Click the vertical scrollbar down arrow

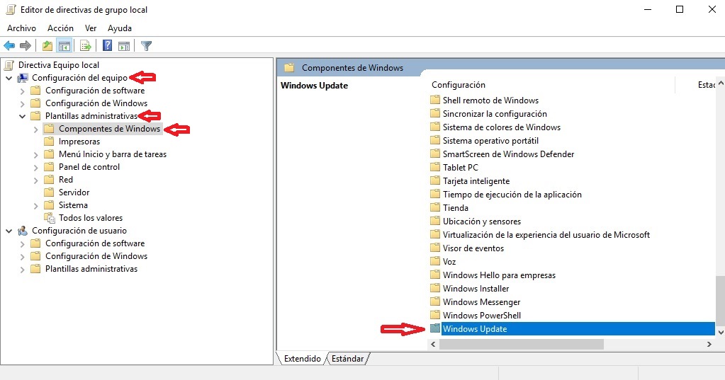(x=720, y=332)
